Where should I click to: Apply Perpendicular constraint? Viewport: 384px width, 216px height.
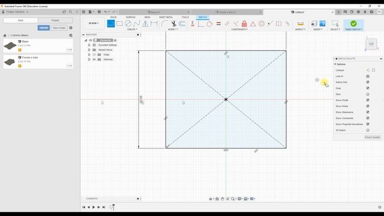point(236,24)
